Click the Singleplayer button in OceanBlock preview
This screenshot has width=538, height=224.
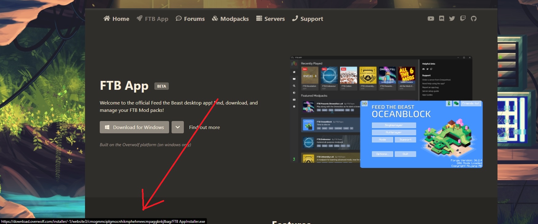click(x=394, y=125)
